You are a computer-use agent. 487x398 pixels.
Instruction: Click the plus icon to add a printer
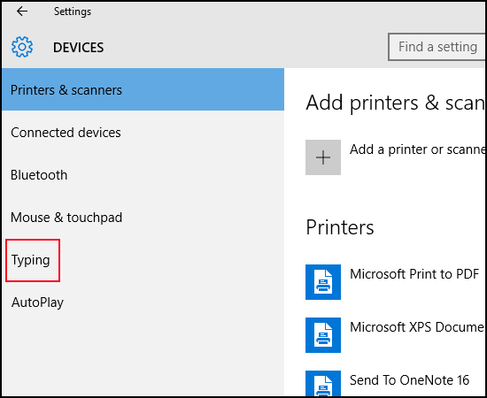coord(323,157)
